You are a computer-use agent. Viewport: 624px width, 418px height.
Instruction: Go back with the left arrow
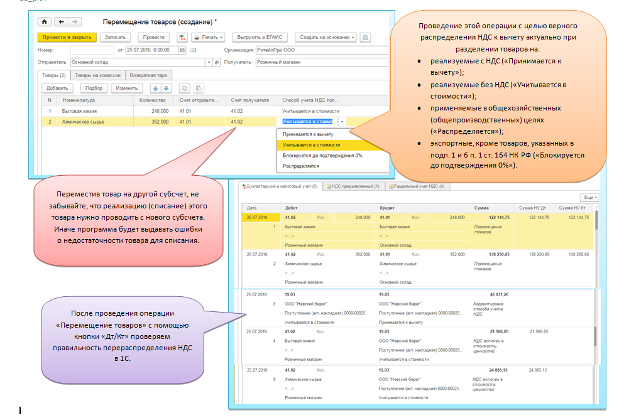click(x=62, y=22)
